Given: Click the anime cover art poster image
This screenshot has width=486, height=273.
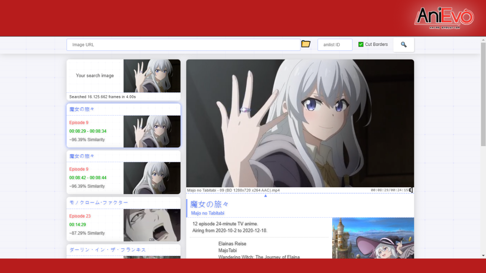Looking at the screenshot, I should coord(373,238).
